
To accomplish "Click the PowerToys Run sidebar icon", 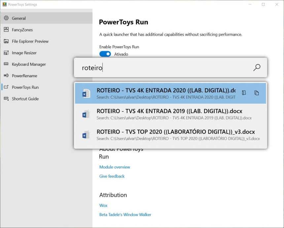I will coord(6,87).
